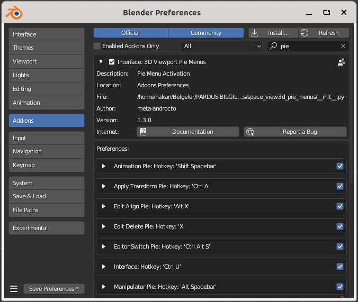Clear the search field with X icon
This screenshot has width=358, height=302.
(343, 47)
